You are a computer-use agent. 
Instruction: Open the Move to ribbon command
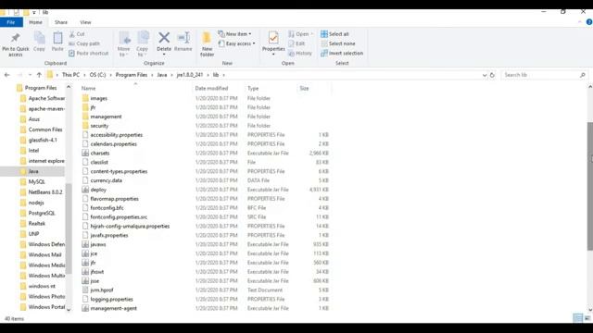pyautogui.click(x=123, y=43)
